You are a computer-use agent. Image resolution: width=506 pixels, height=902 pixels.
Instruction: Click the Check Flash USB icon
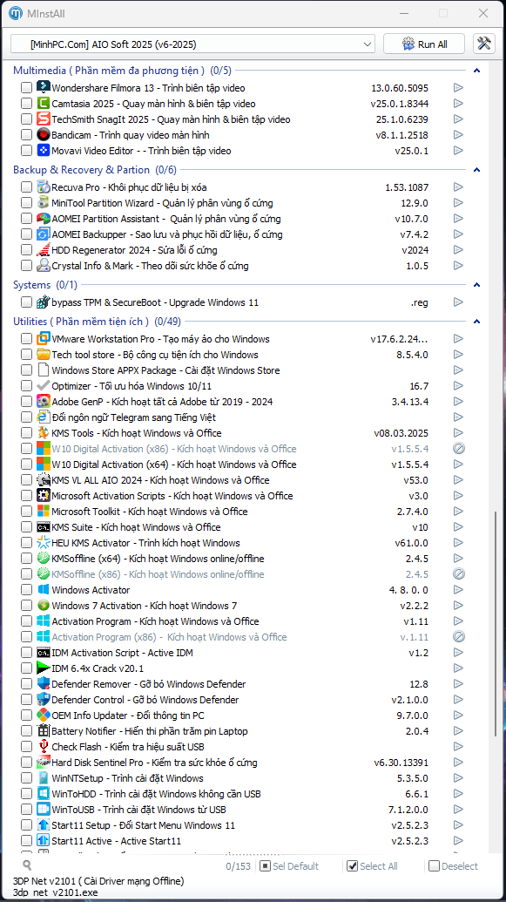coord(44,747)
